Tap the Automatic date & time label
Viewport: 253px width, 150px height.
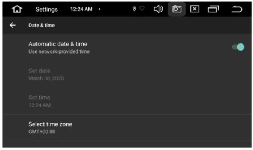point(58,44)
